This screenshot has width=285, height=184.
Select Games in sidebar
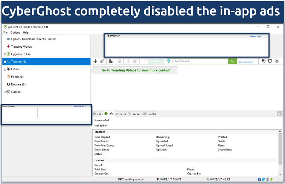tap(16, 92)
